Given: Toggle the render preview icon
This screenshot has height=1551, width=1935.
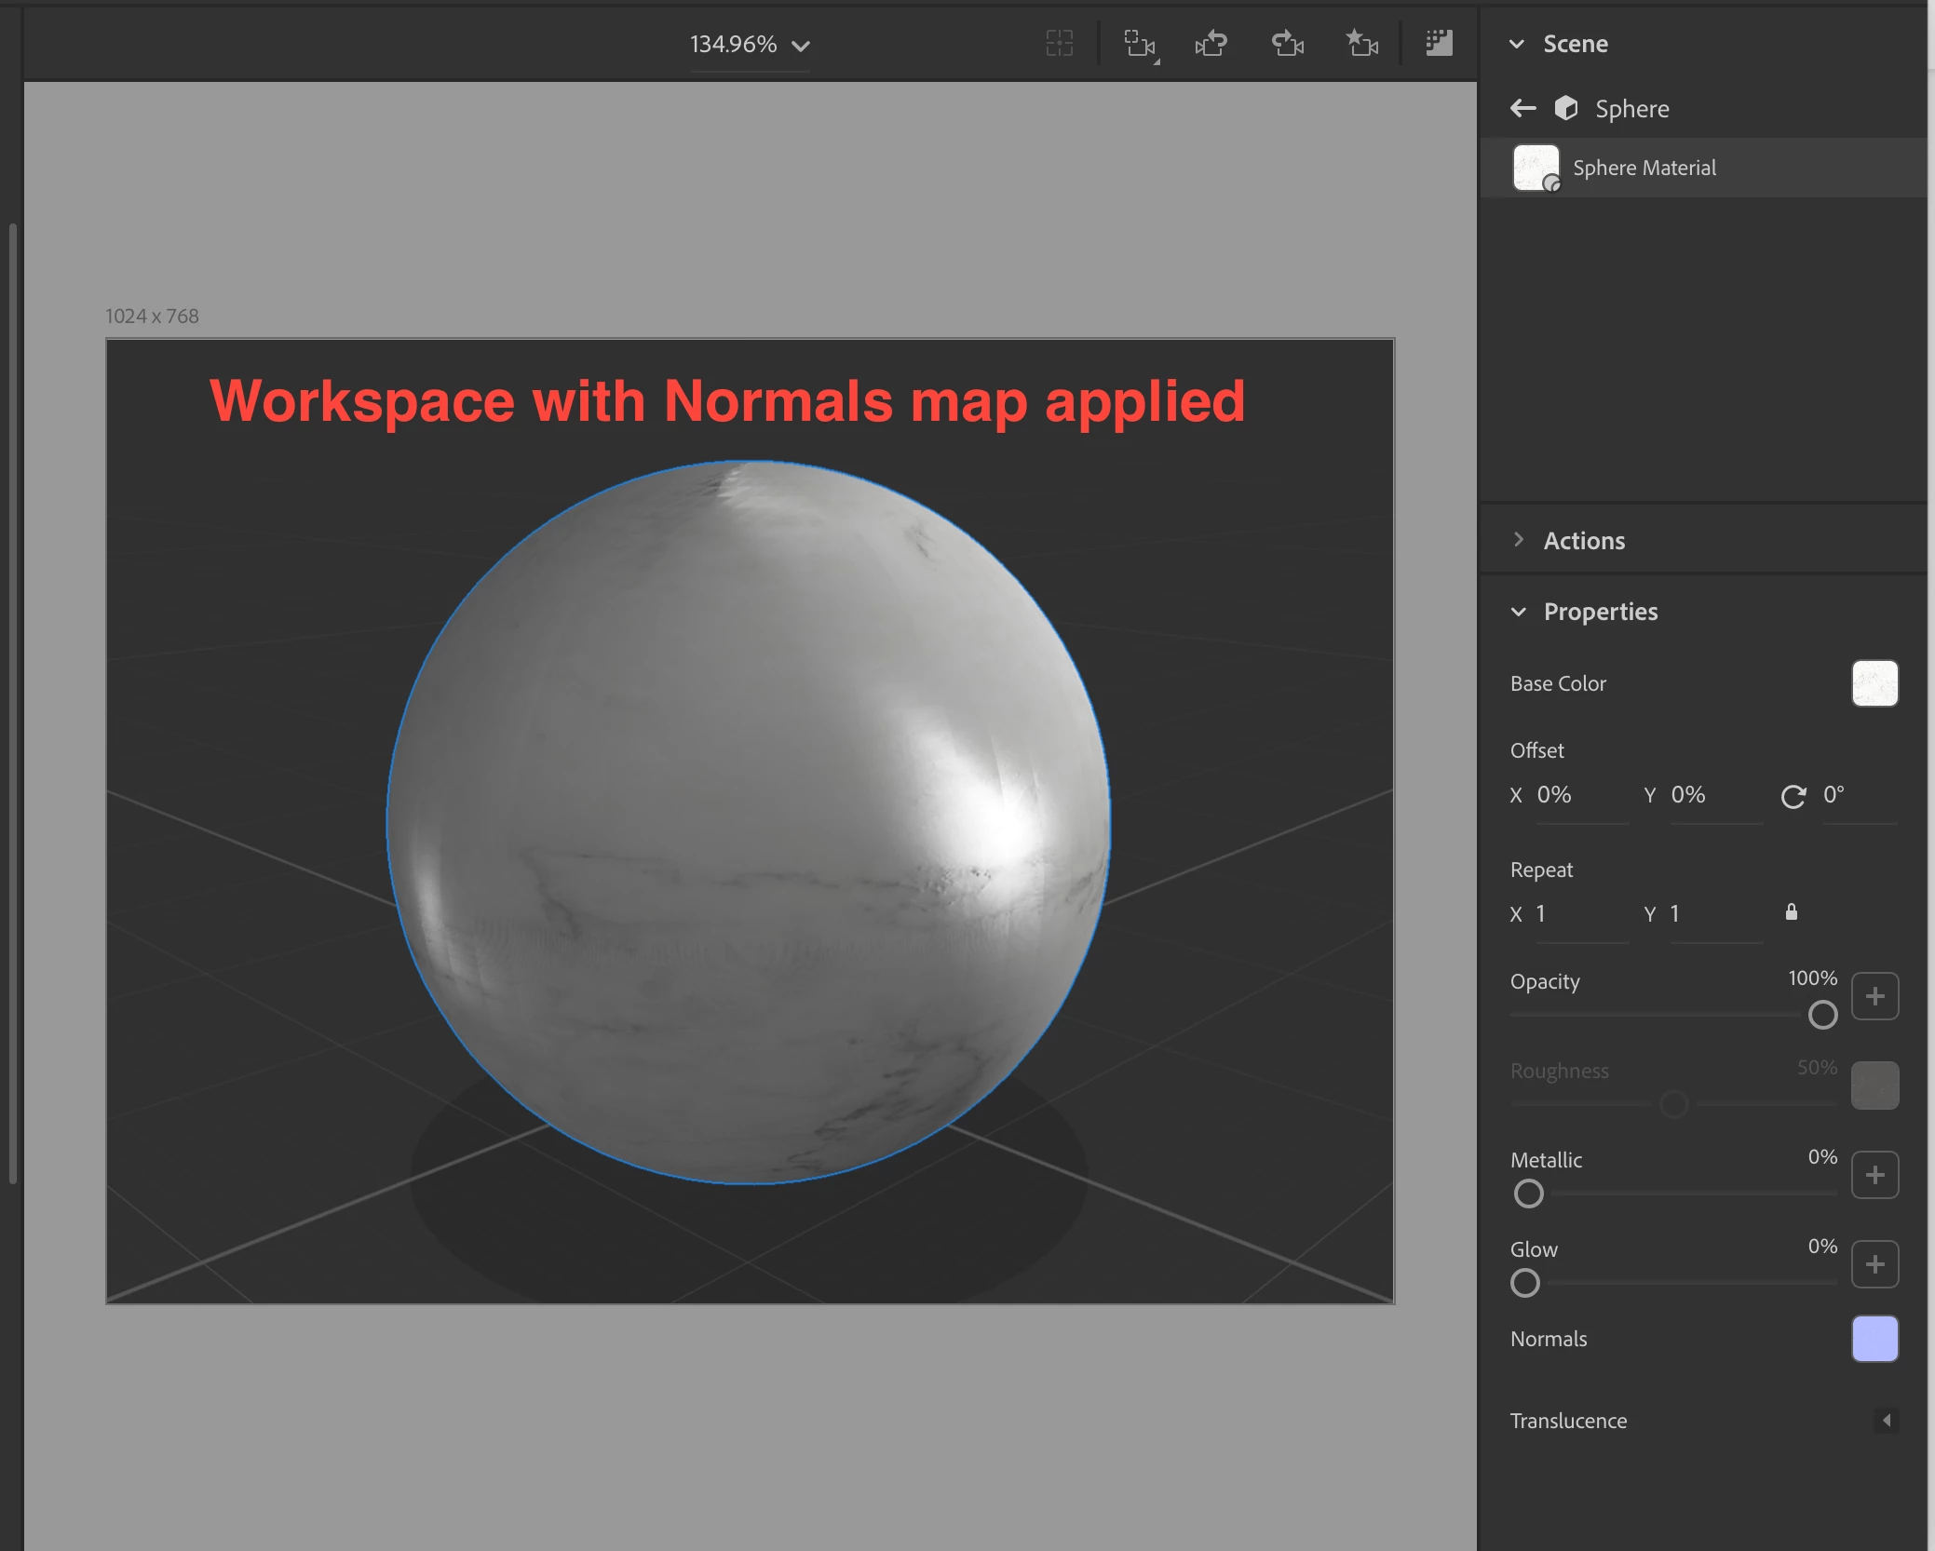Looking at the screenshot, I should (1439, 43).
